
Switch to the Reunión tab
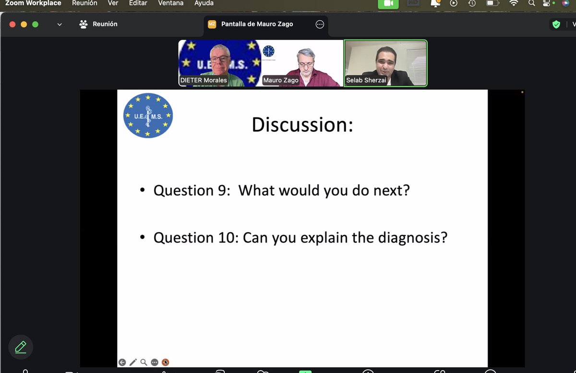tap(98, 24)
